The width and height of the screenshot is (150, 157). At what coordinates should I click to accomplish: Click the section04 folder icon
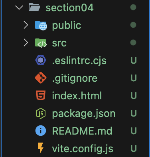point(34,7)
